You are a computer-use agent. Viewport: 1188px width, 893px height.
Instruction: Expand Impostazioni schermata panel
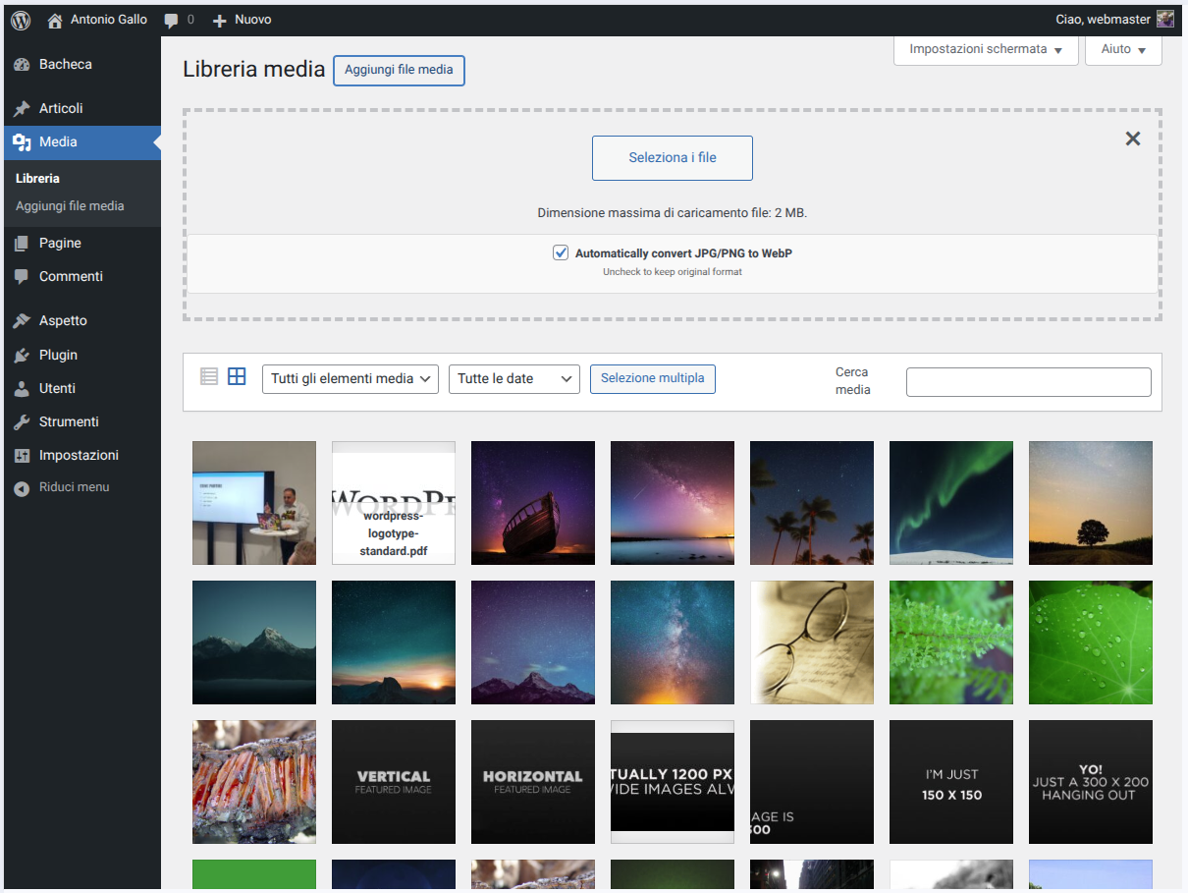tap(985, 49)
